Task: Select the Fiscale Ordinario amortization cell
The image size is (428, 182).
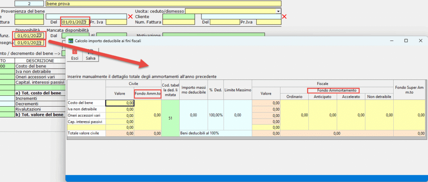Action: [x=295, y=115]
